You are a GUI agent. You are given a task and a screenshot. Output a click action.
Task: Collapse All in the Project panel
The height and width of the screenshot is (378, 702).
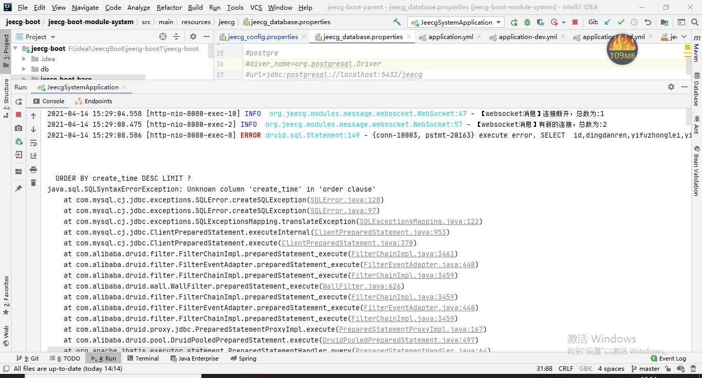pyautogui.click(x=176, y=36)
